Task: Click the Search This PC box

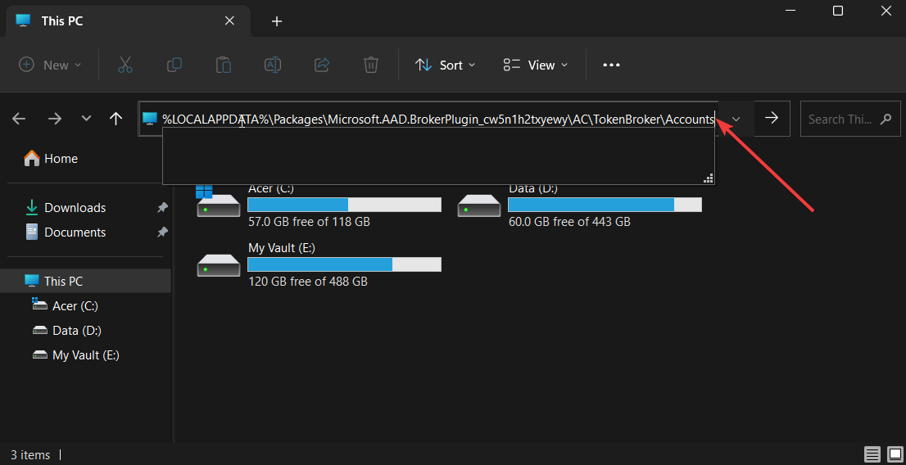Action: pos(850,119)
